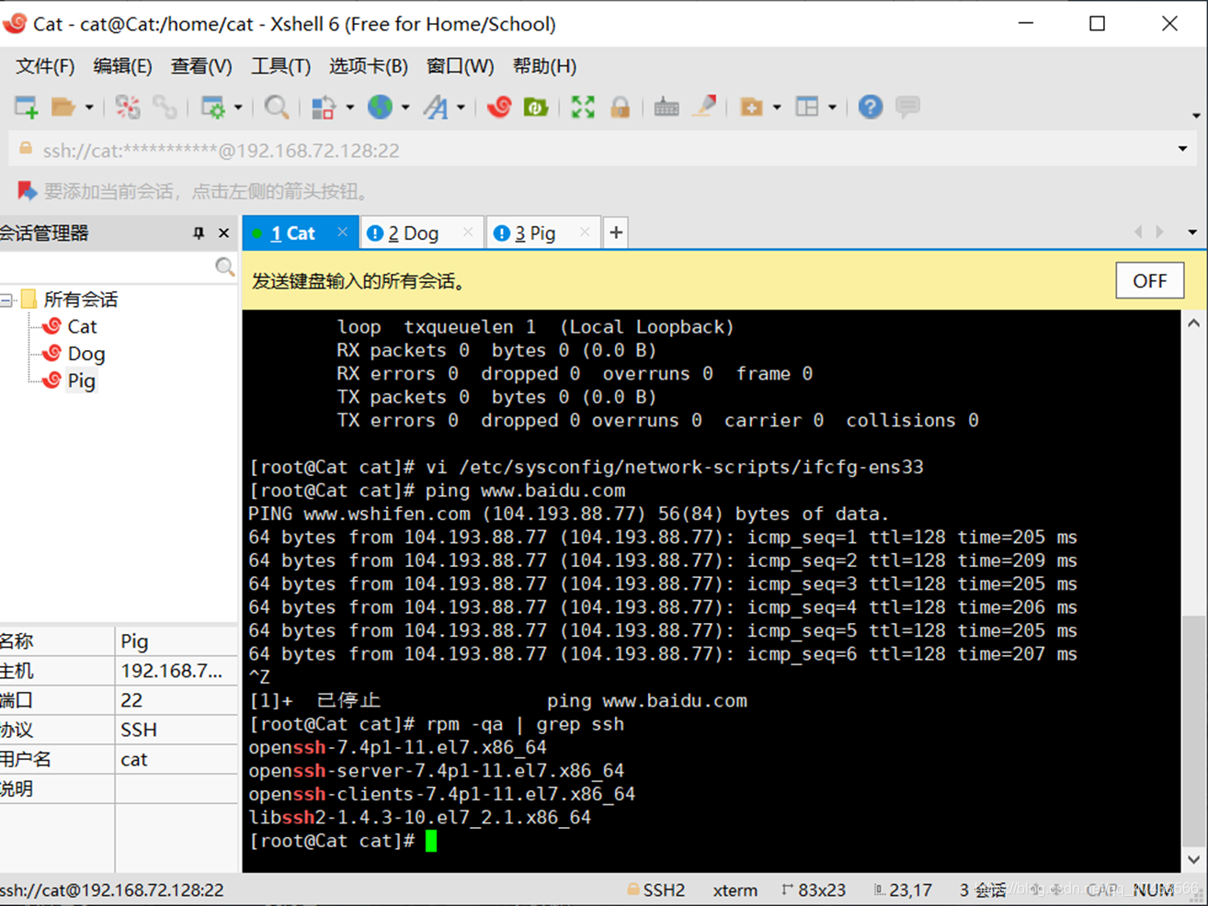Screen dimensions: 1208x906
Task: Click the session manager search box
Action: 119,266
